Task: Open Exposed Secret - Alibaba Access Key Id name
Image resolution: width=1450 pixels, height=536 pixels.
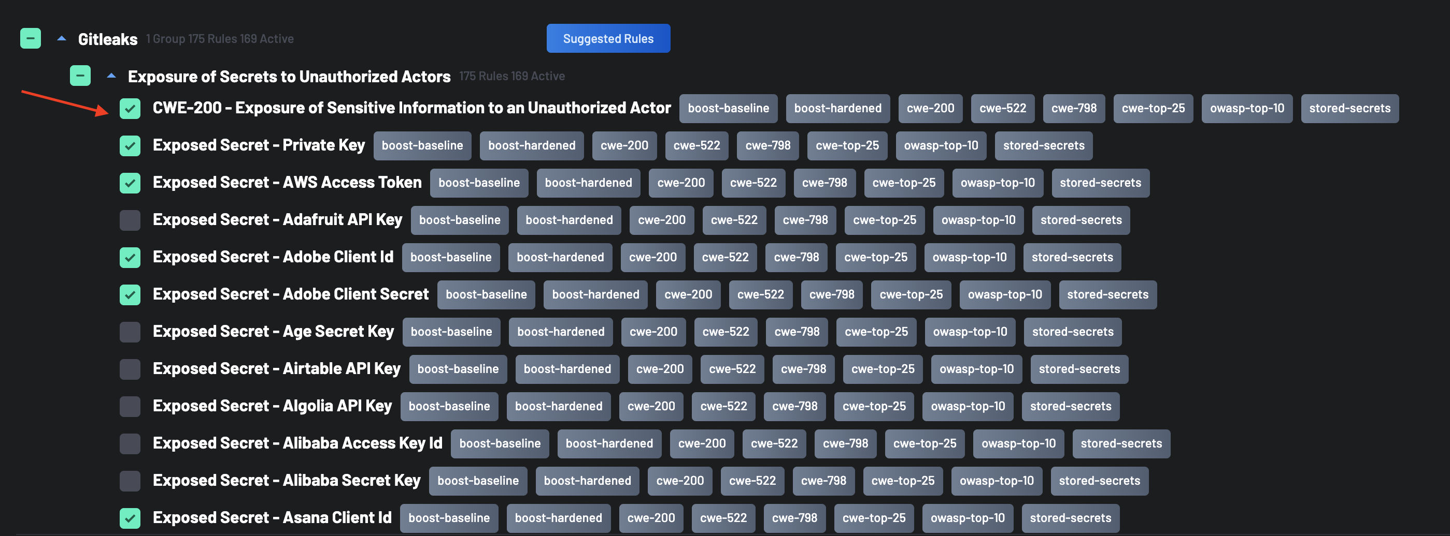Action: 297,443
